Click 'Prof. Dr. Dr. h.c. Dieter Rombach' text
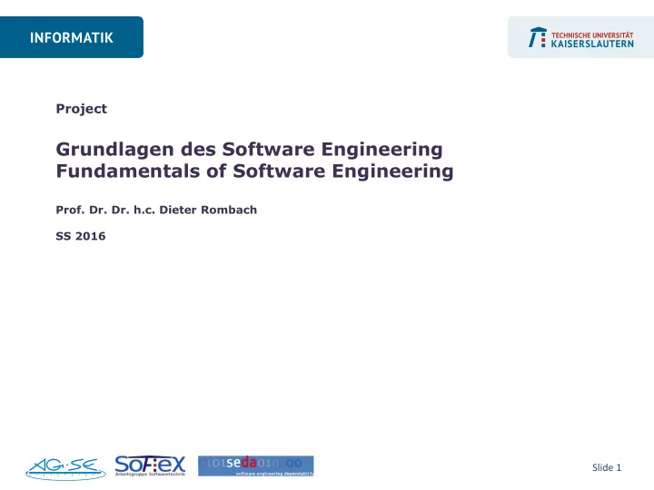 coord(156,210)
